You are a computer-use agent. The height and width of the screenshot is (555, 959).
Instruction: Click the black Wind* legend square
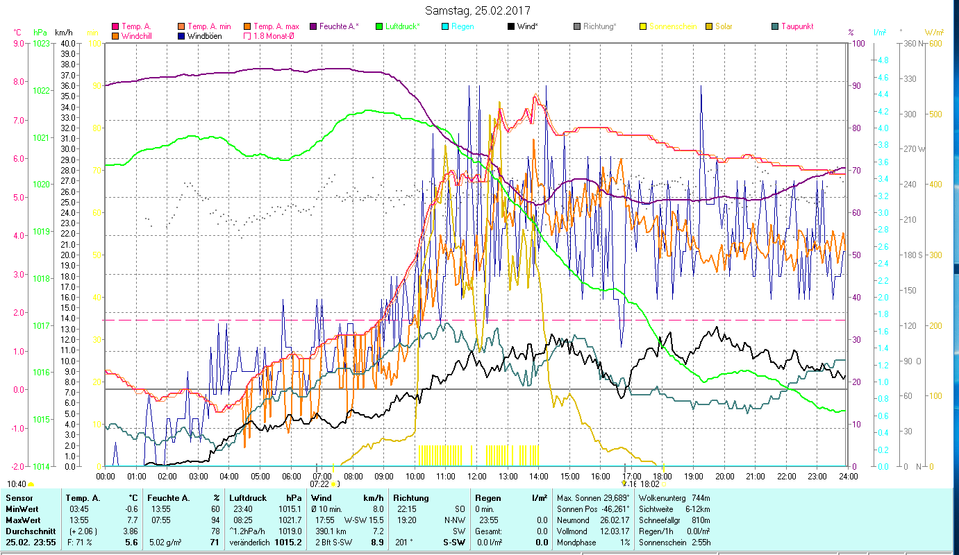(x=511, y=26)
